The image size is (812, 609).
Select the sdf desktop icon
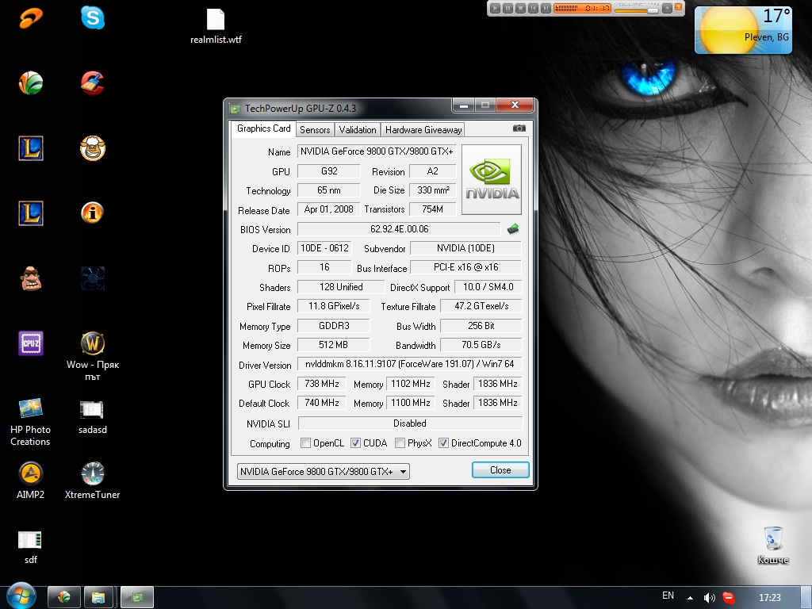pos(31,547)
